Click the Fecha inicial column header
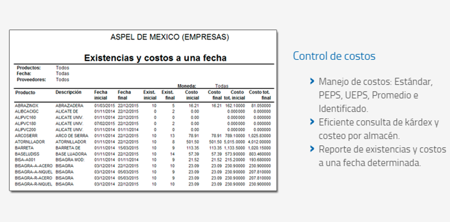Screen dimensions: 450x222 (x=101, y=95)
